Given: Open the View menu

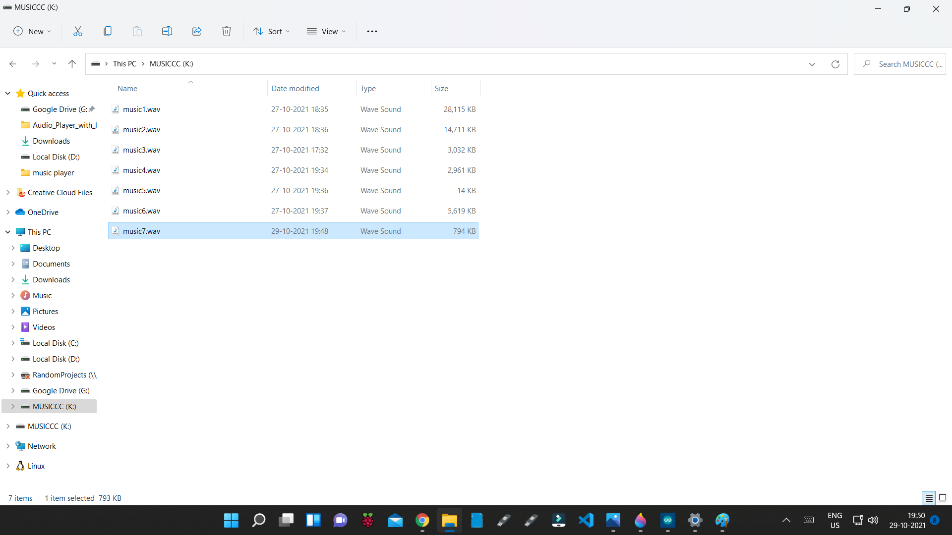Looking at the screenshot, I should tap(326, 31).
